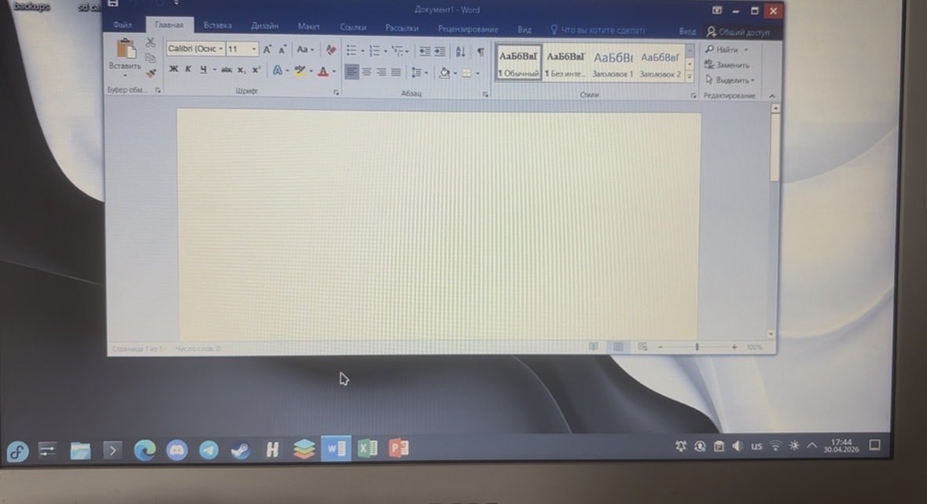Toggle superscript formatting

pyautogui.click(x=256, y=70)
